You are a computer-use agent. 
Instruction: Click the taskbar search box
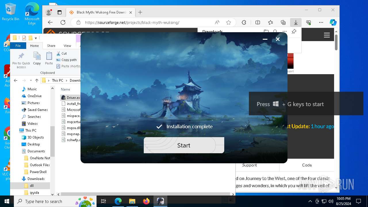tap(55, 201)
